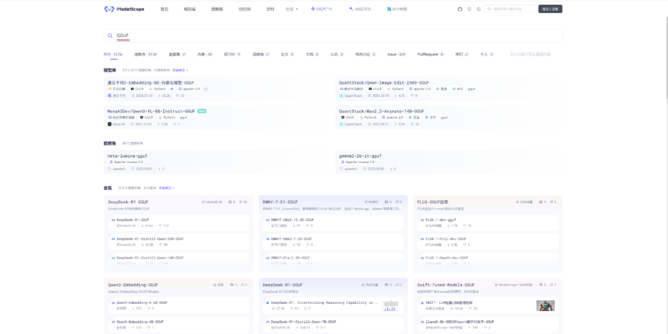Open the GitHub icon link
The image size is (668, 334).
460,9
